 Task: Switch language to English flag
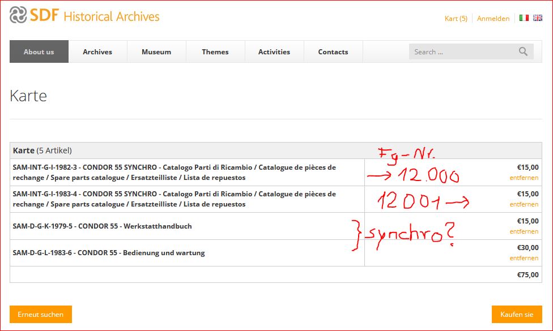point(537,18)
